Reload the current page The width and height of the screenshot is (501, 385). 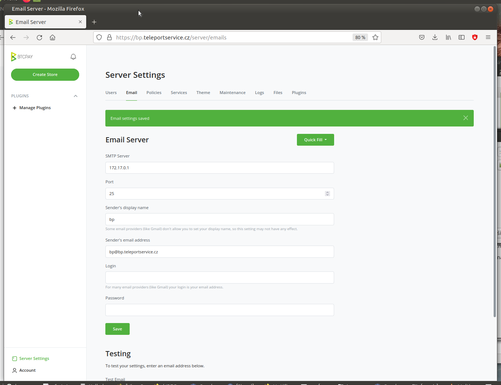(39, 37)
